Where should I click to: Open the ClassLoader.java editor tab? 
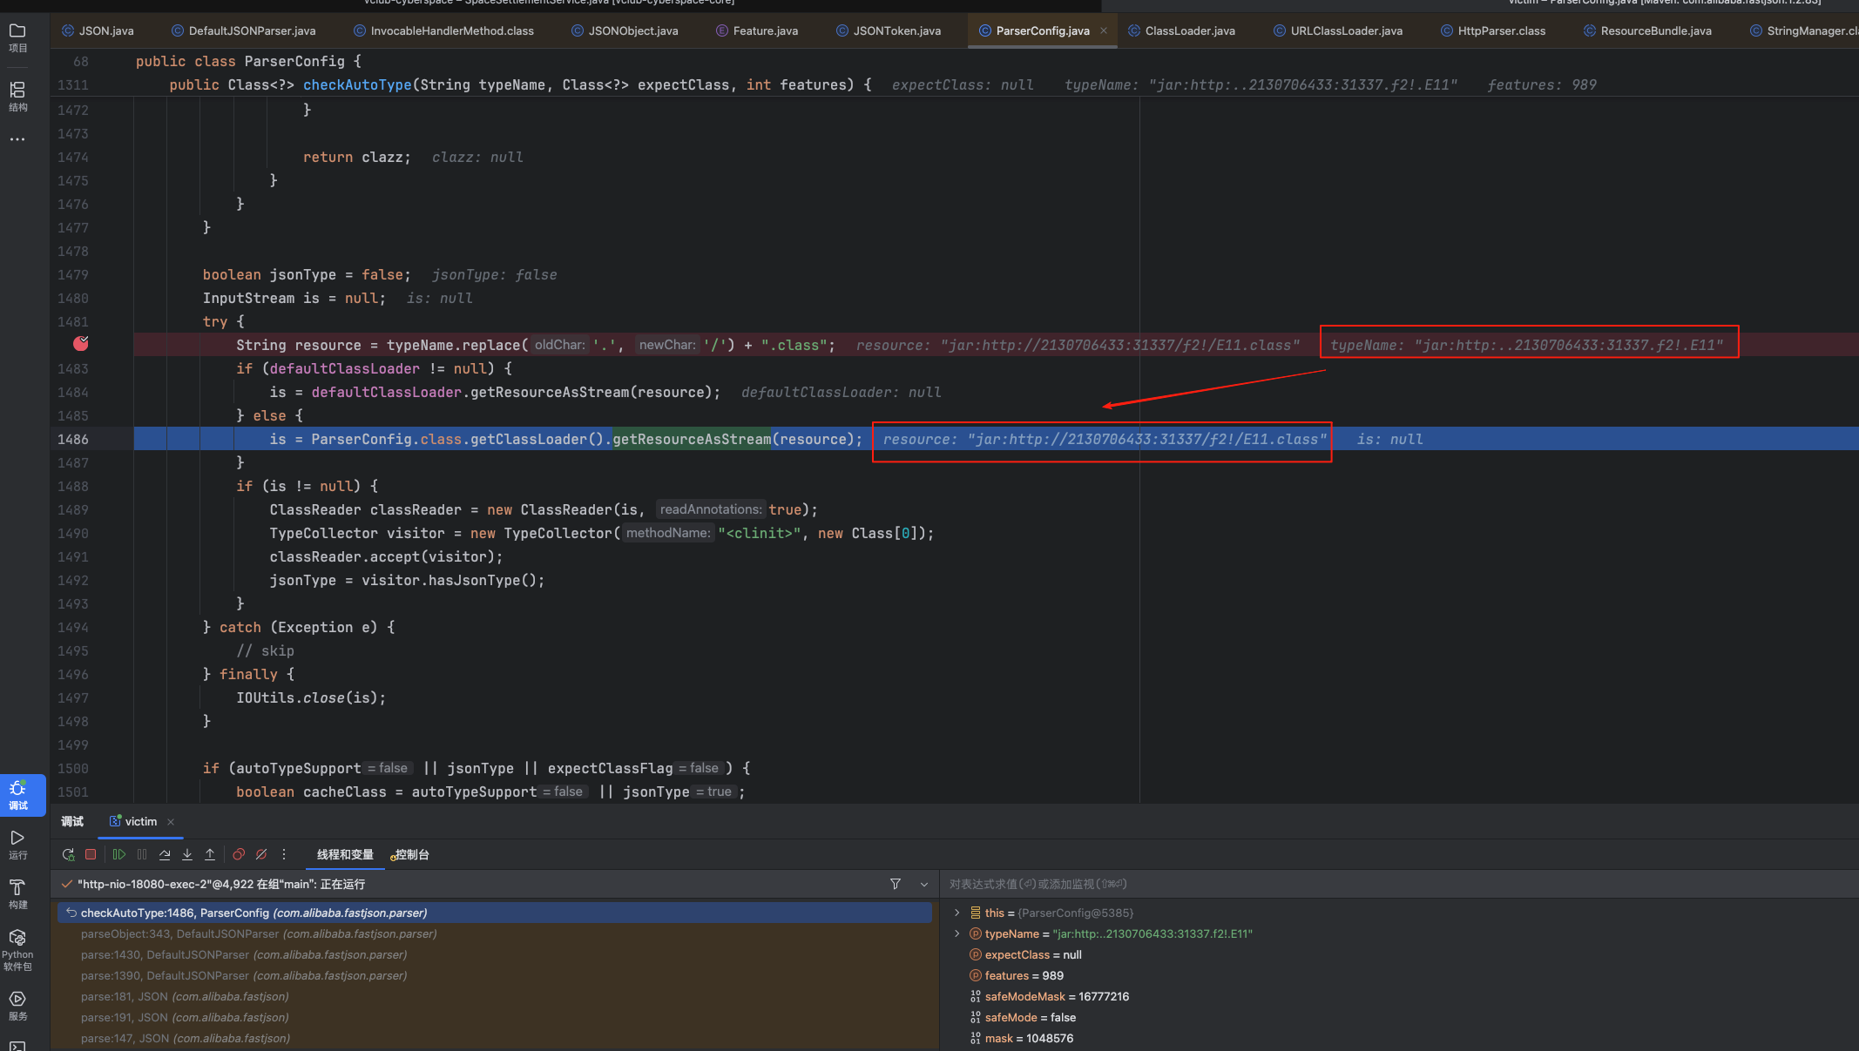coord(1181,30)
